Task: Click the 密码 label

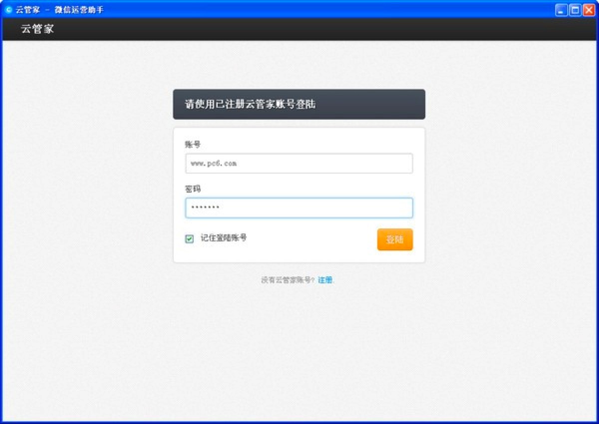Action: click(193, 189)
